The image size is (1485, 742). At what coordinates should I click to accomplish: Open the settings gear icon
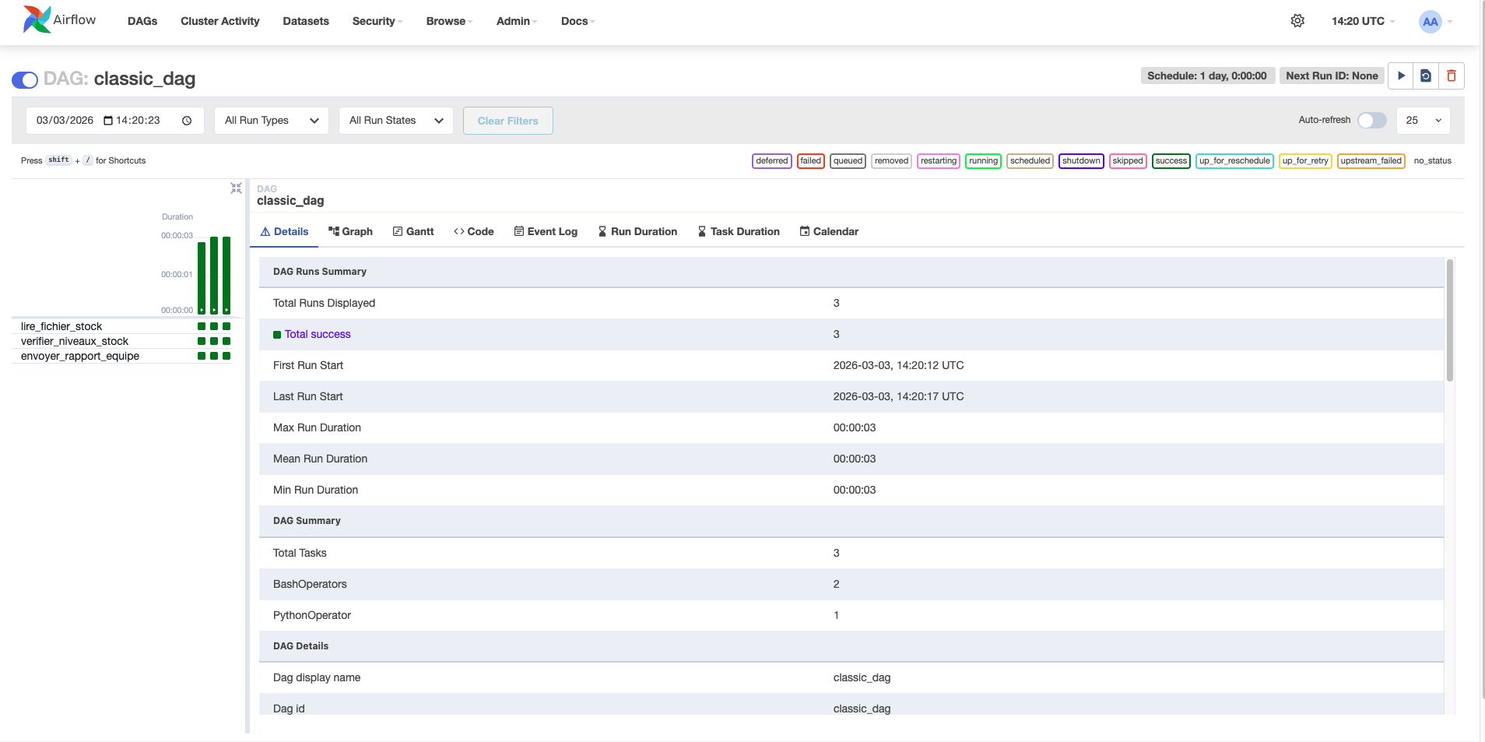1297,21
